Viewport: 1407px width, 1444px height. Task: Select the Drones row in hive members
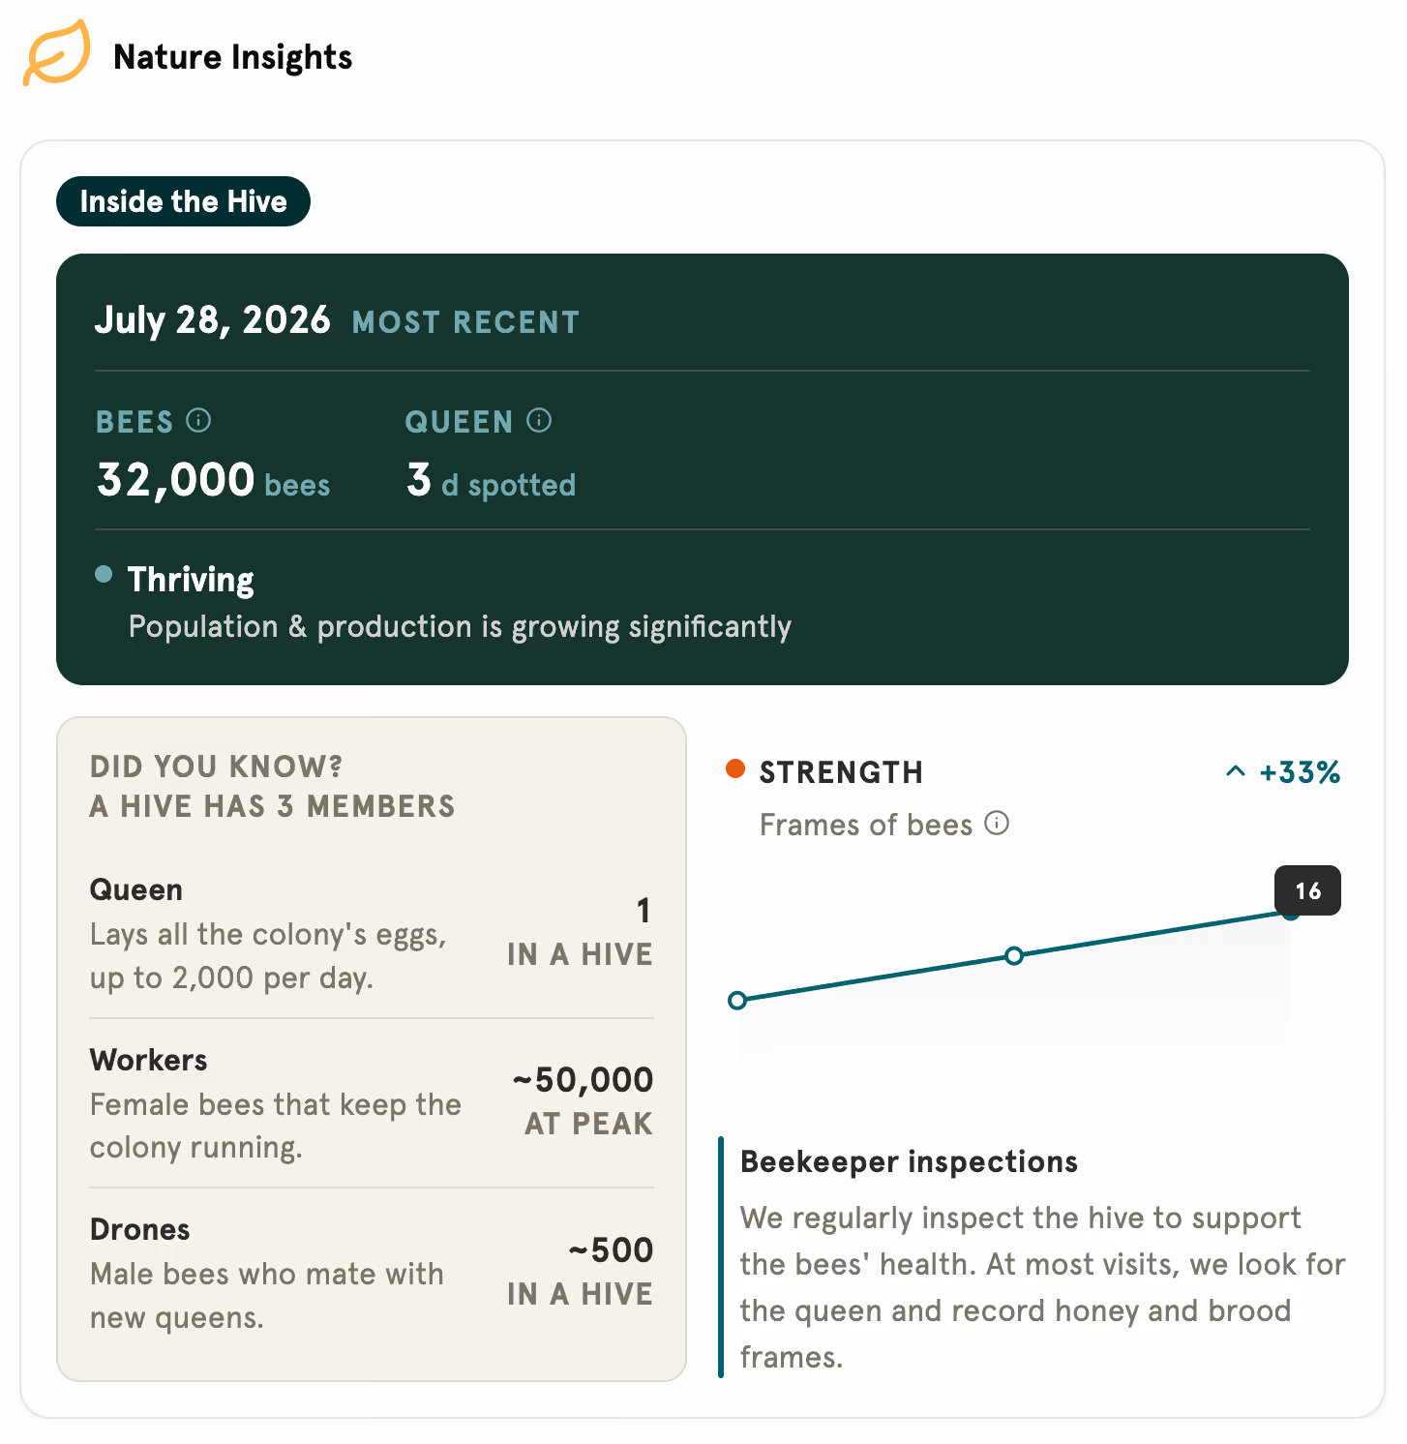tap(372, 1273)
